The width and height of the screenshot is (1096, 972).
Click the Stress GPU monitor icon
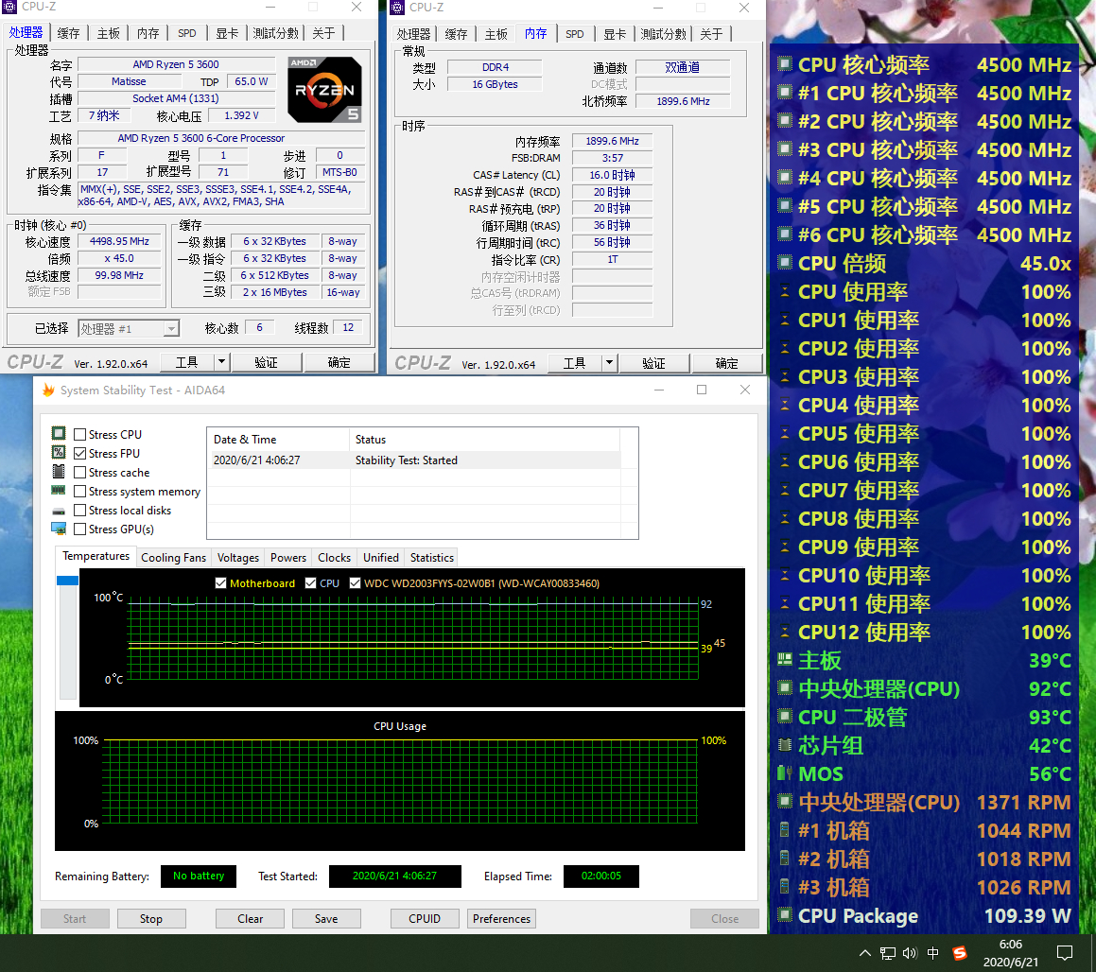pyautogui.click(x=59, y=529)
